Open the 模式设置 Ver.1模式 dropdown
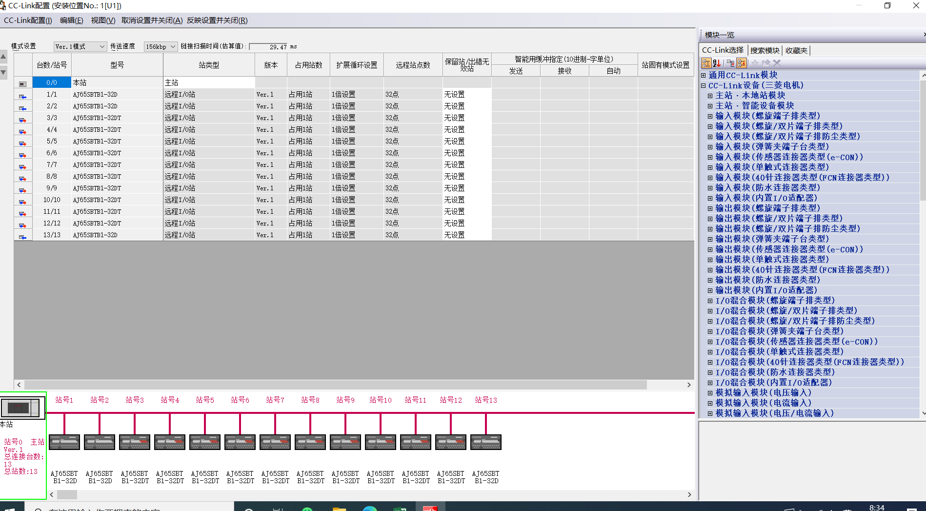This screenshot has height=511, width=926. click(80, 46)
